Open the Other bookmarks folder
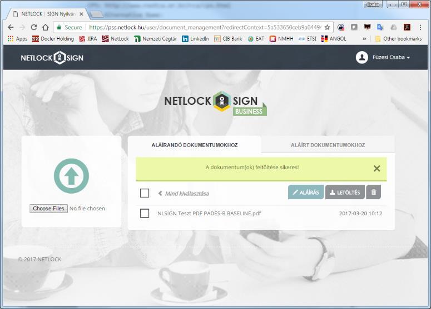 coord(398,39)
